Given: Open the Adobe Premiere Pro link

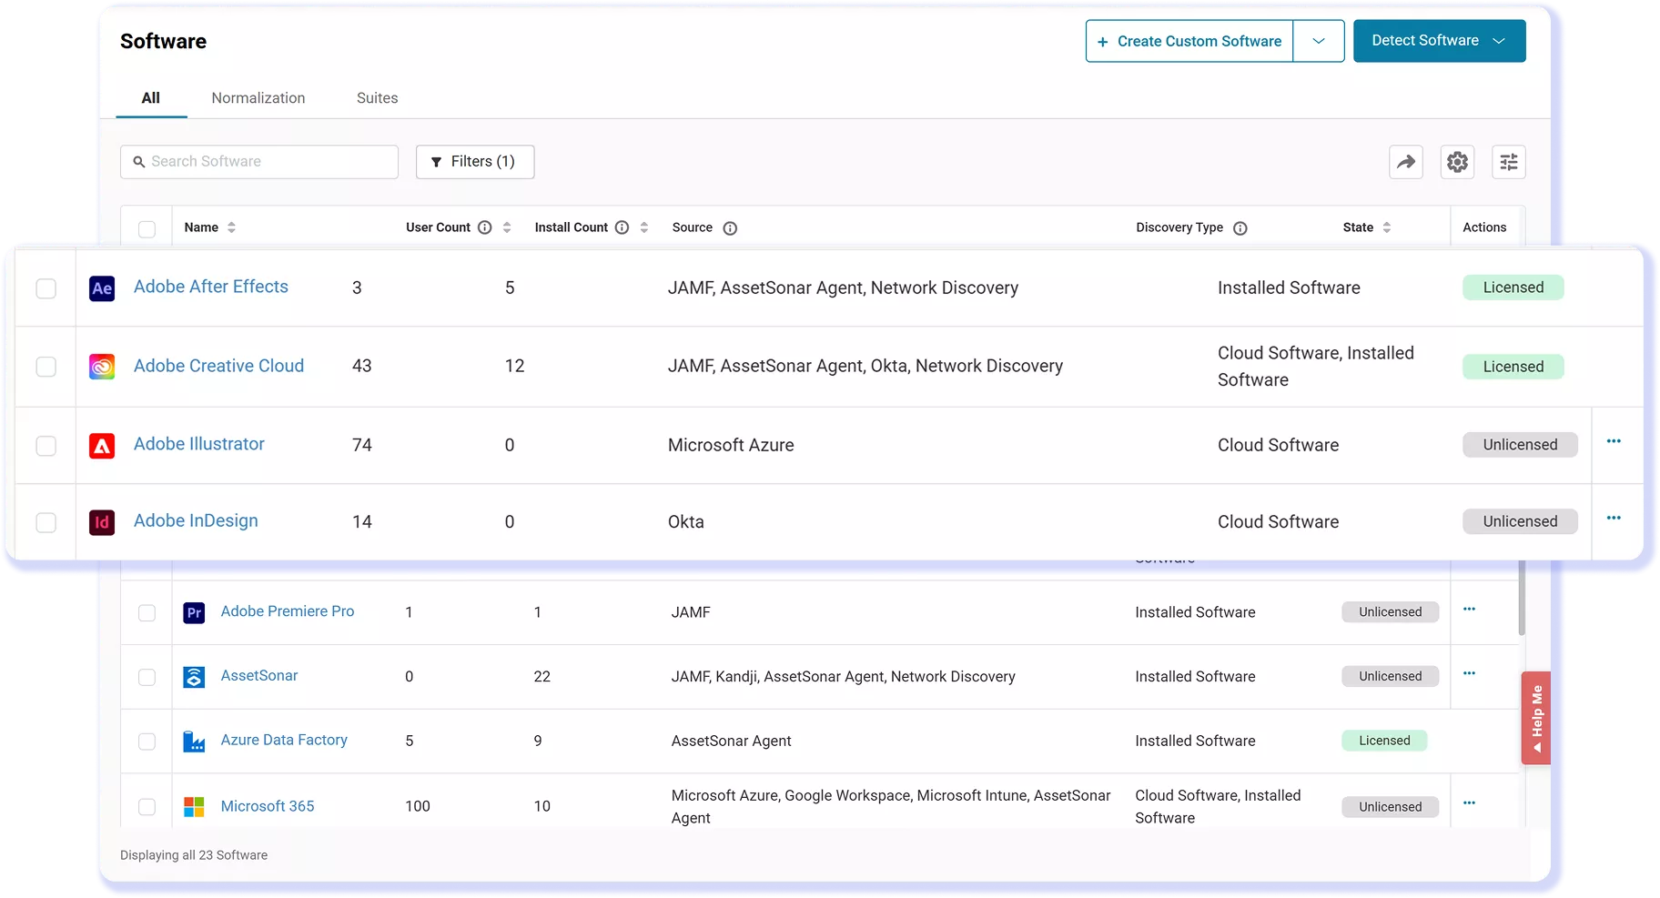Looking at the screenshot, I should click(288, 611).
